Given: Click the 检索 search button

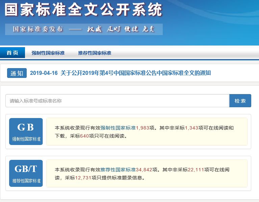Looking at the screenshot, I should [240, 101].
